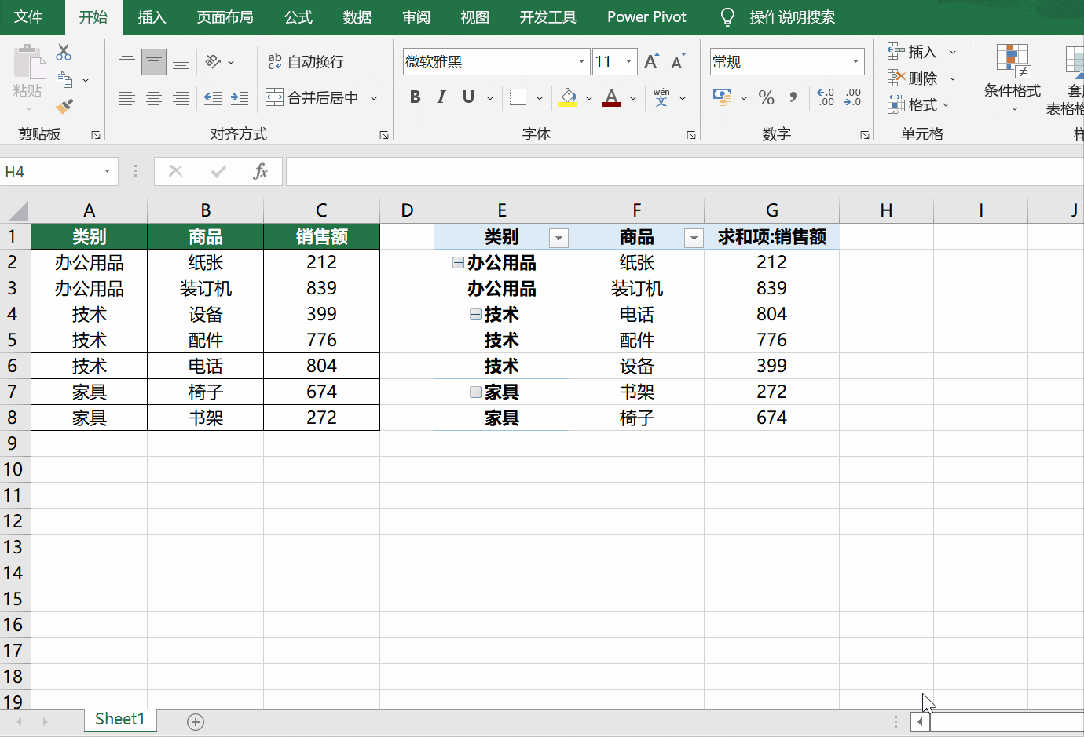Switch to Insert (插入) tab

click(x=152, y=17)
